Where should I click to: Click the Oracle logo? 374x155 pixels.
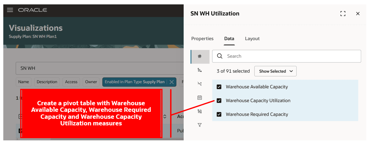(x=32, y=10)
